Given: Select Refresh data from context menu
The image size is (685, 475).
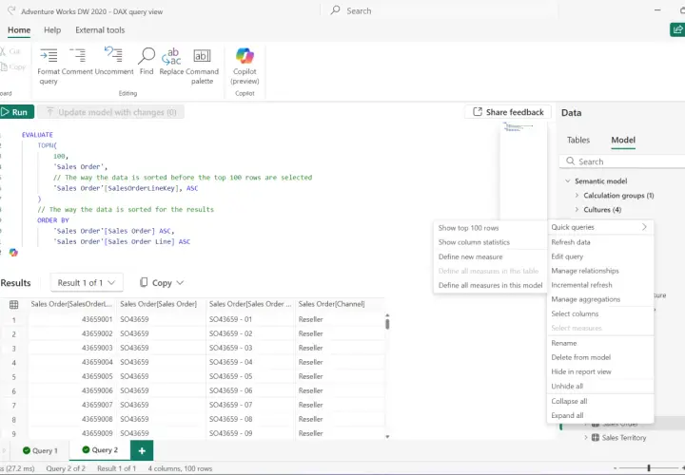Looking at the screenshot, I should pos(571,242).
